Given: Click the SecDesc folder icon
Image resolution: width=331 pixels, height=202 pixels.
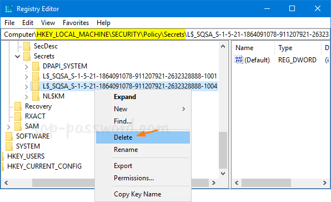Looking at the screenshot, I should [27, 46].
